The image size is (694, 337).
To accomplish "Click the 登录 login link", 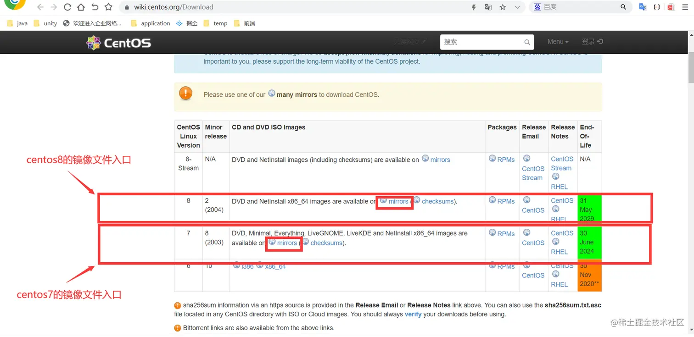I will pos(592,42).
